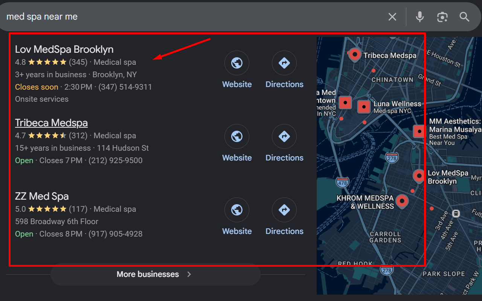
Task: Click the '114 Hudson St' address text
Action: [x=123, y=148]
